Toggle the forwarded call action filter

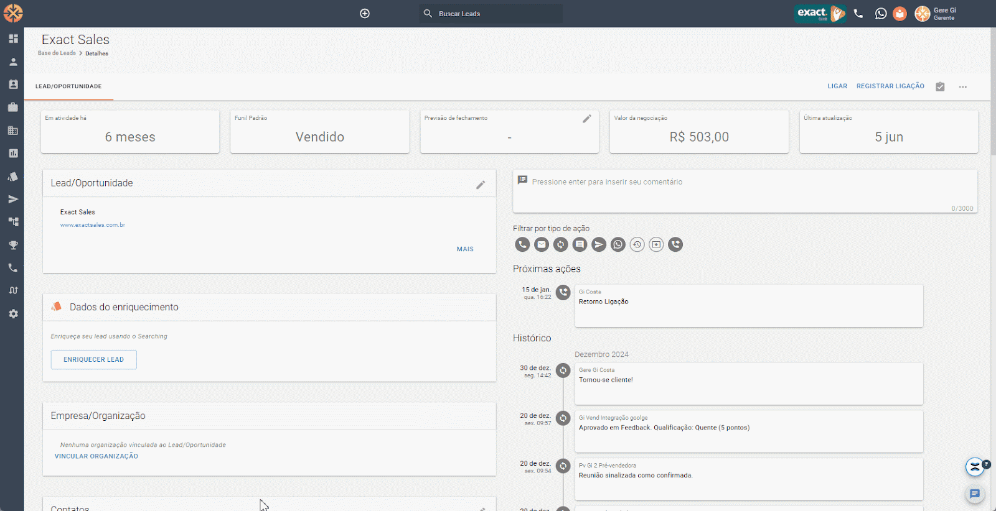coord(675,245)
